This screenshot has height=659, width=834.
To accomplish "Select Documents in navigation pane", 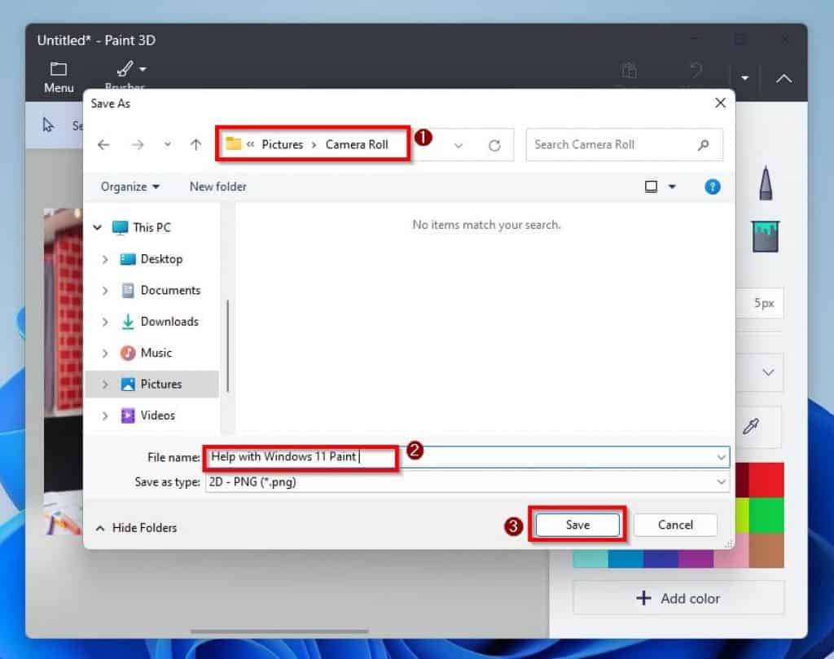I will pyautogui.click(x=171, y=291).
